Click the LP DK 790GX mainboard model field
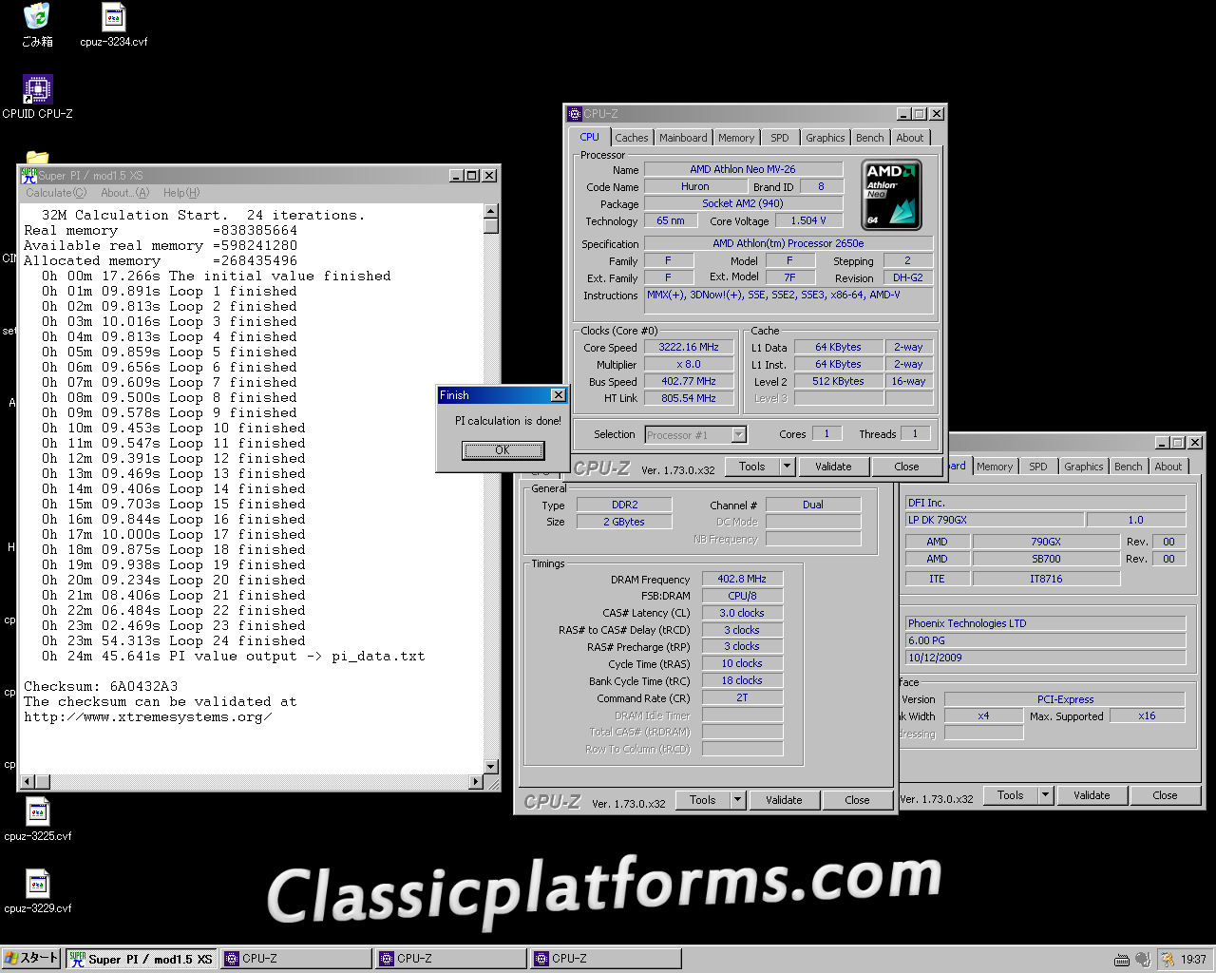This screenshot has height=973, width=1216. (x=995, y=520)
